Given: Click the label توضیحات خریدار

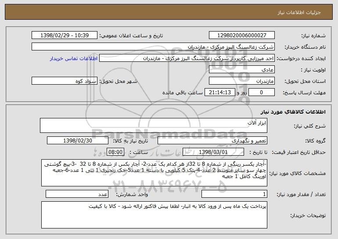Looking at the screenshot, I should coord(308,215).
